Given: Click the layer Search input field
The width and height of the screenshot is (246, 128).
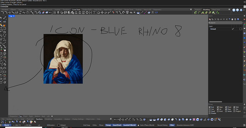Looking at the screenshot, I should 225,23.
